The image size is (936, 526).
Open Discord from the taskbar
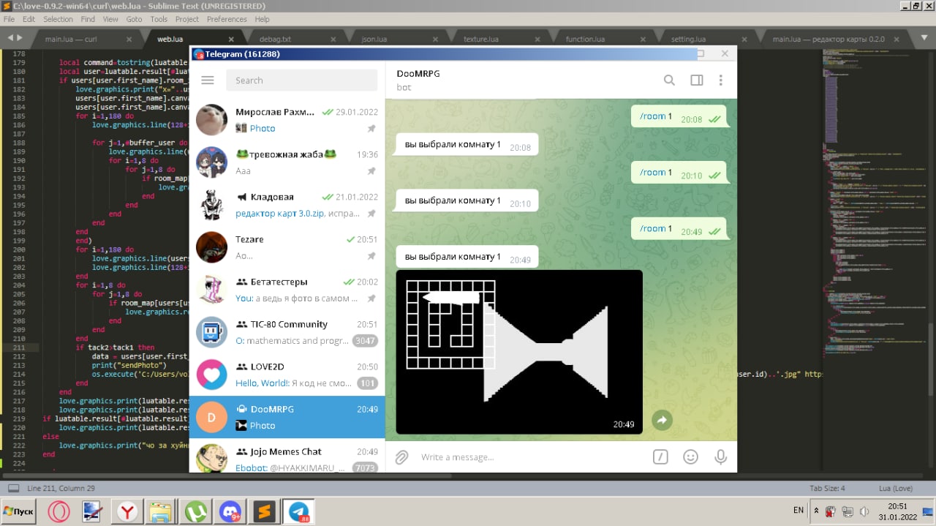(x=230, y=512)
